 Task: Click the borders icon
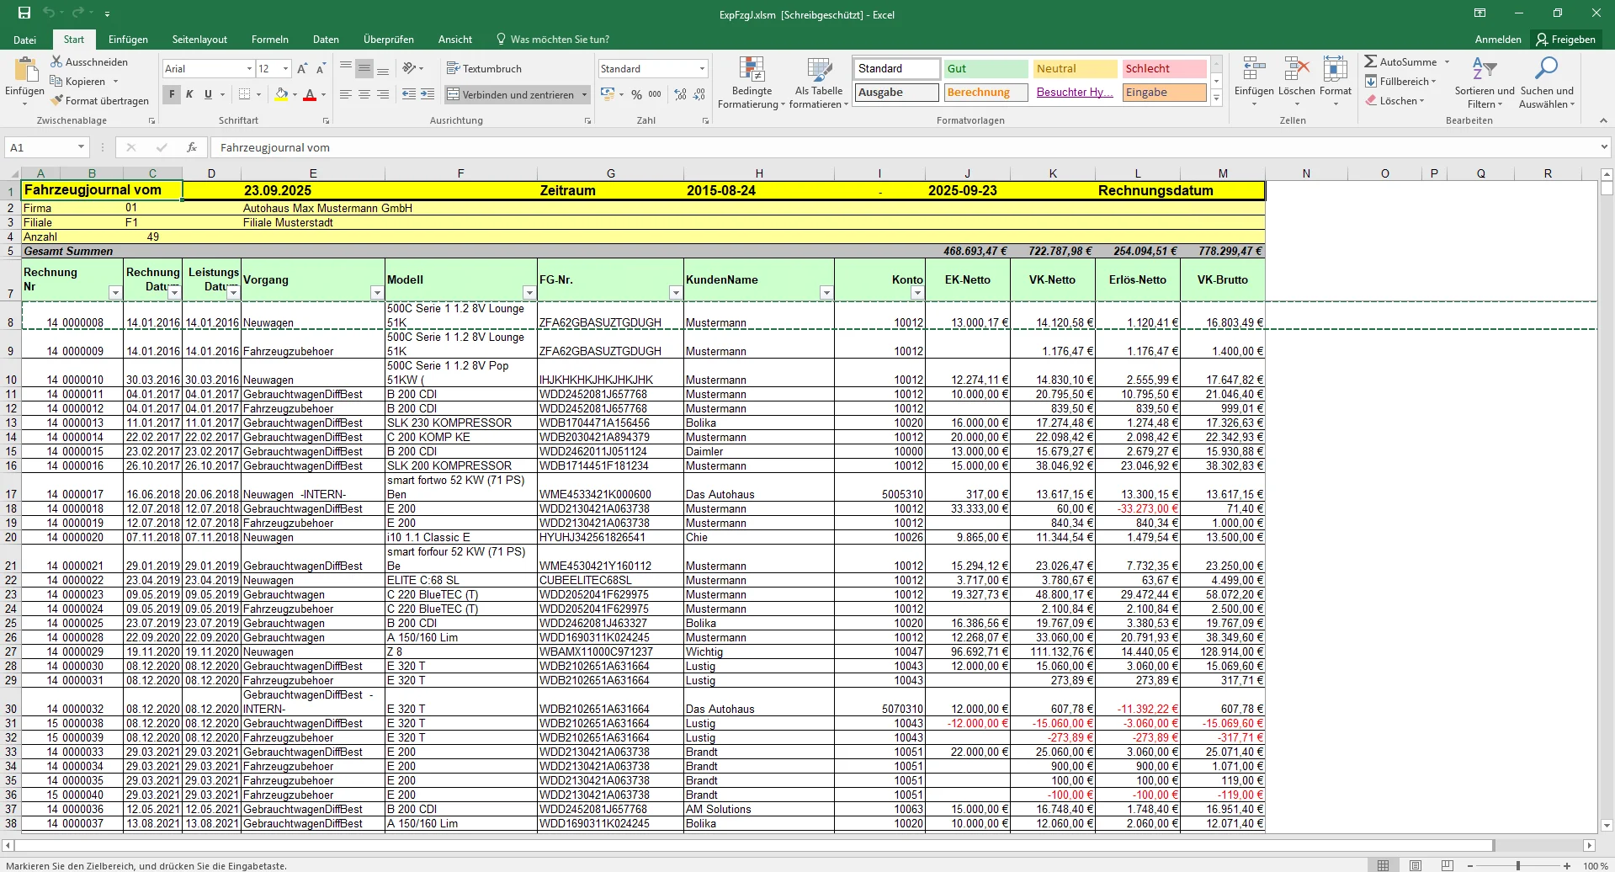click(244, 94)
